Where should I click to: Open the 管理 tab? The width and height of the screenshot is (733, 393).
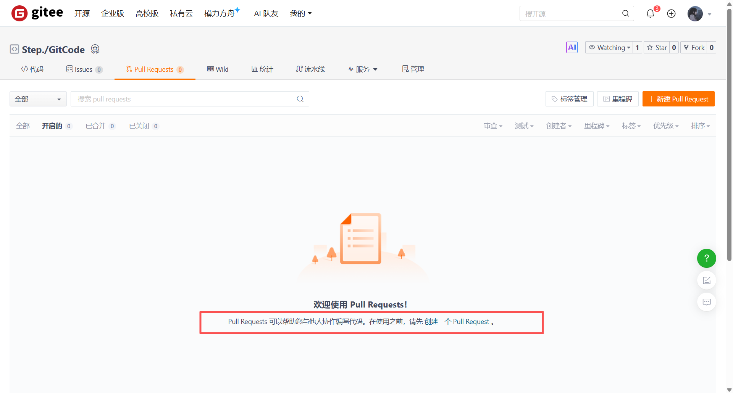[x=413, y=69]
